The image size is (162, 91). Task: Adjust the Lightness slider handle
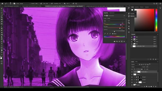[x=114, y=31]
